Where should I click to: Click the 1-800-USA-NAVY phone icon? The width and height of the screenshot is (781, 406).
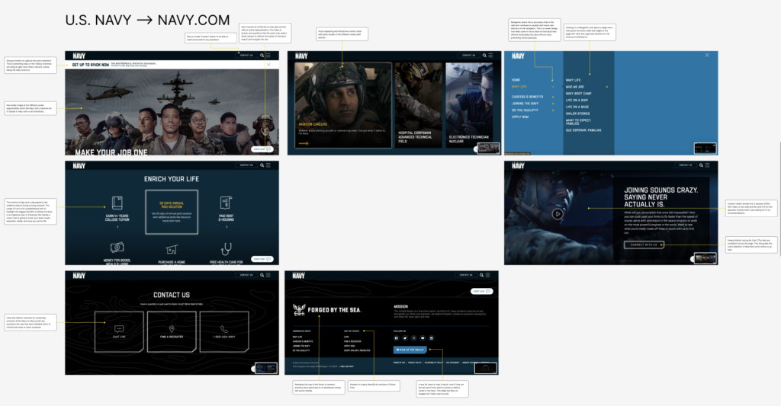[224, 329]
